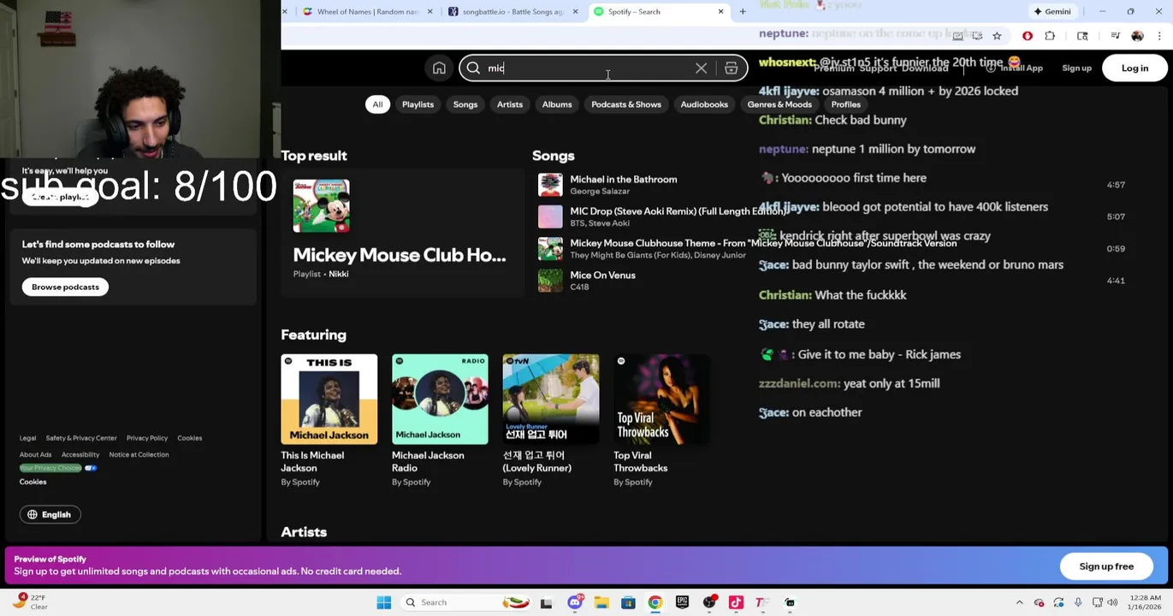Filter results by Albums
Image resolution: width=1173 pixels, height=616 pixels.
[x=557, y=104]
